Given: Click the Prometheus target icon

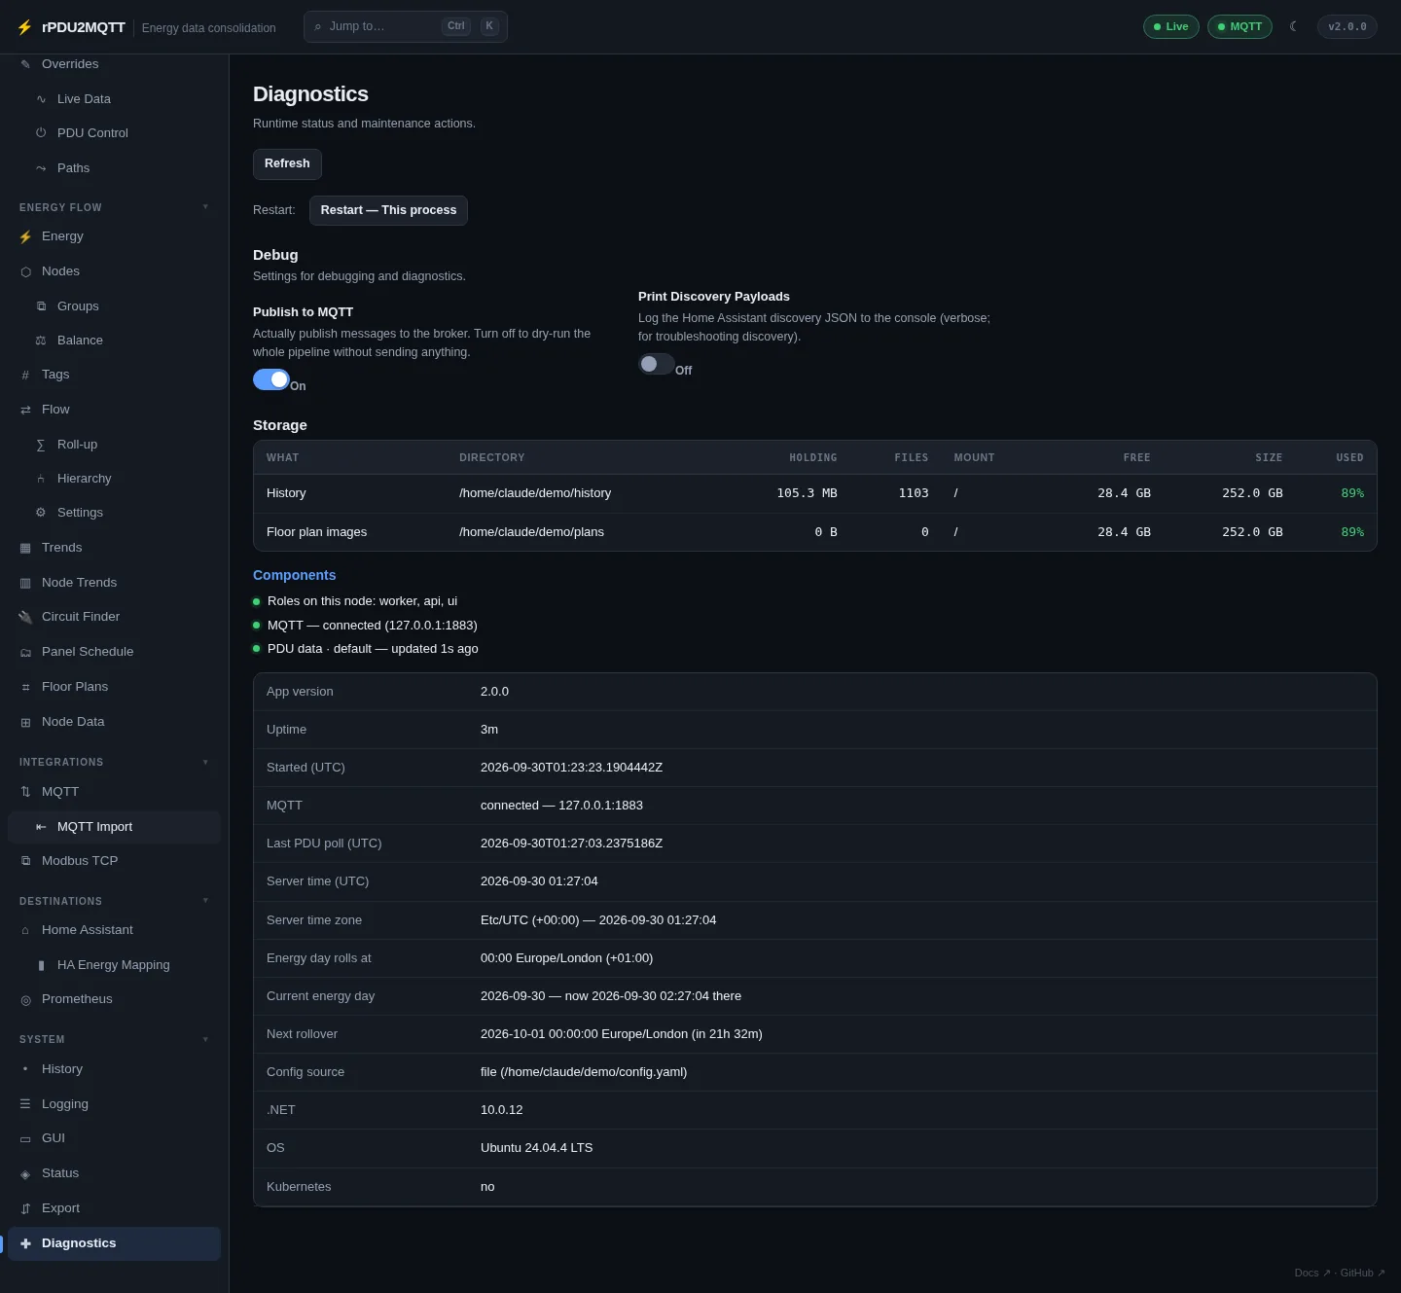Looking at the screenshot, I should click(25, 999).
